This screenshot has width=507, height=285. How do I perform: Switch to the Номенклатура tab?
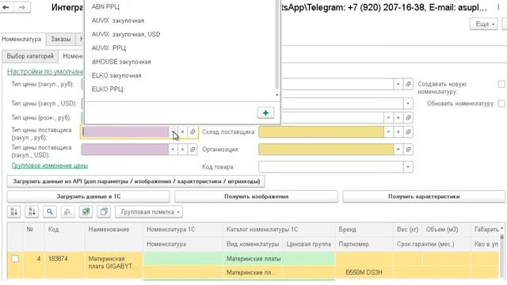21,39
